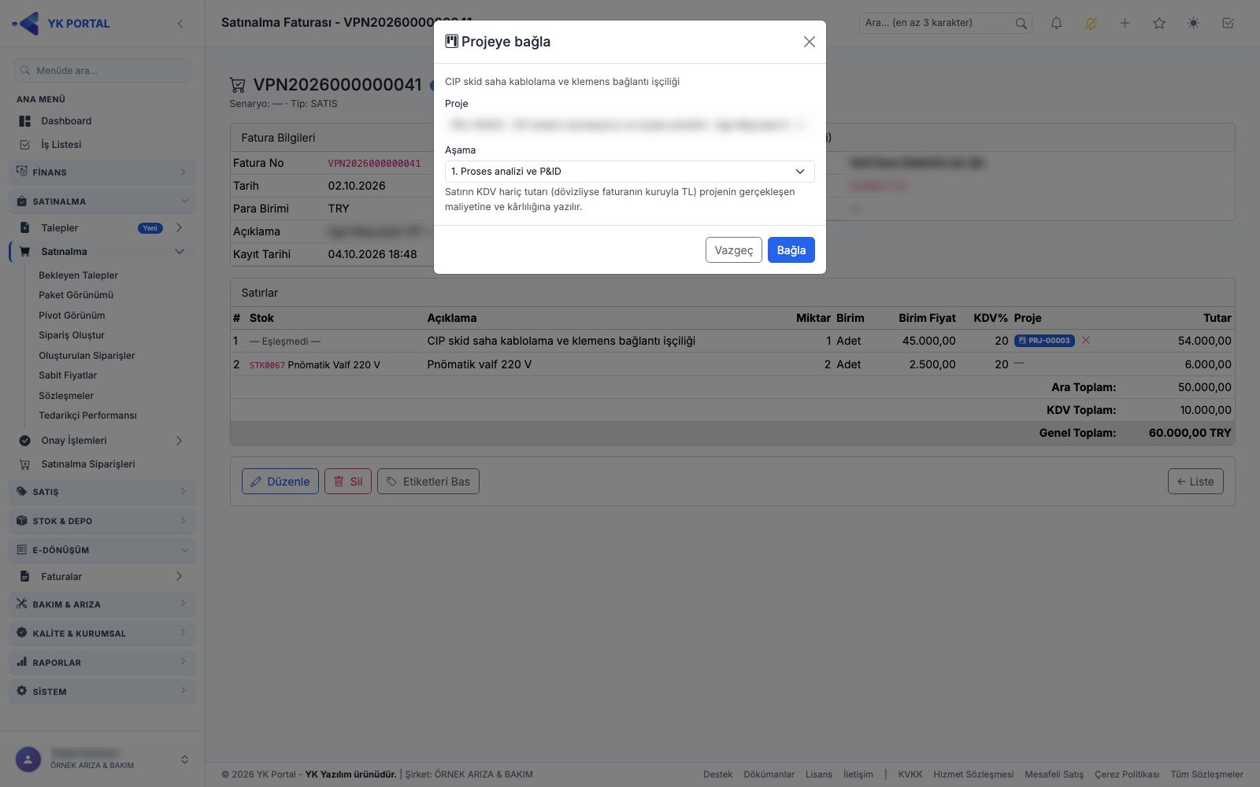
Task: Click the search magnifier icon in top bar
Action: click(x=1021, y=23)
